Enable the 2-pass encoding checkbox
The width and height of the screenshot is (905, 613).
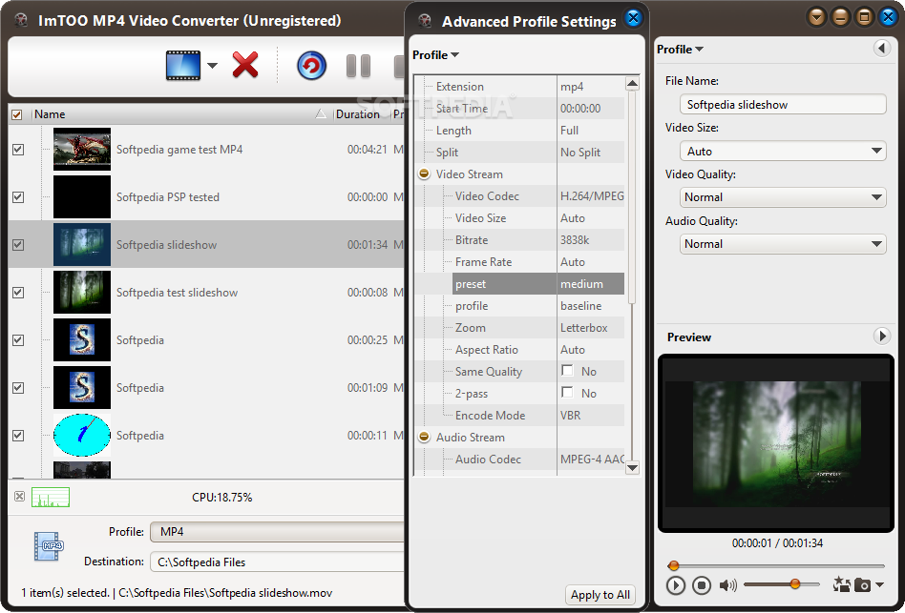567,393
